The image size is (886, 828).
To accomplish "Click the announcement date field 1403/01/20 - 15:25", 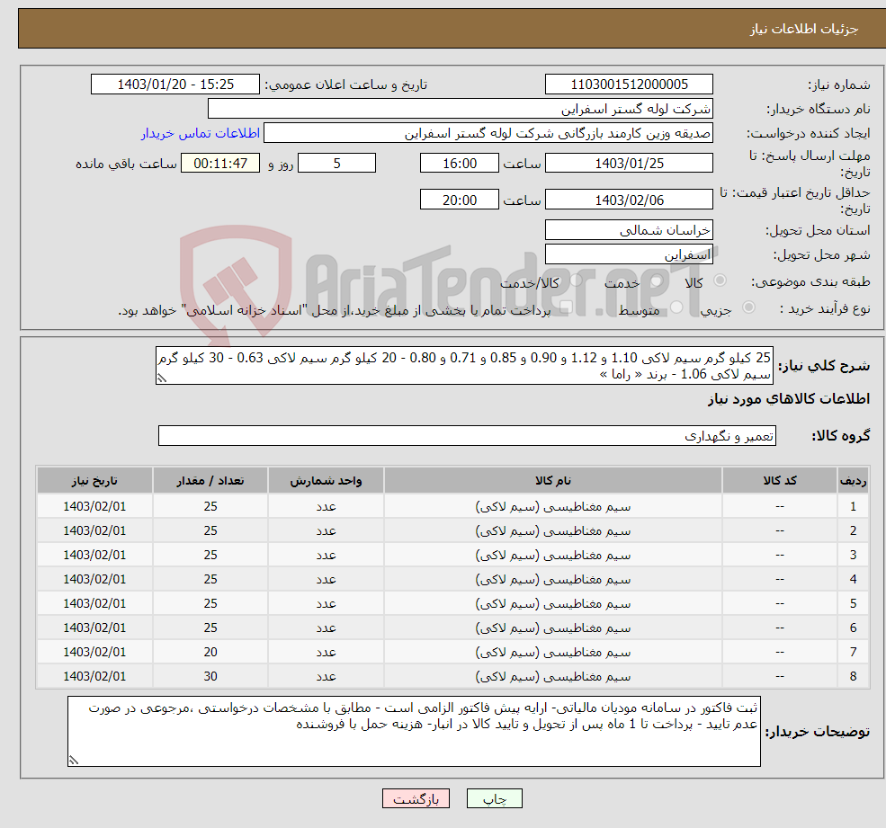I will pyautogui.click(x=175, y=85).
